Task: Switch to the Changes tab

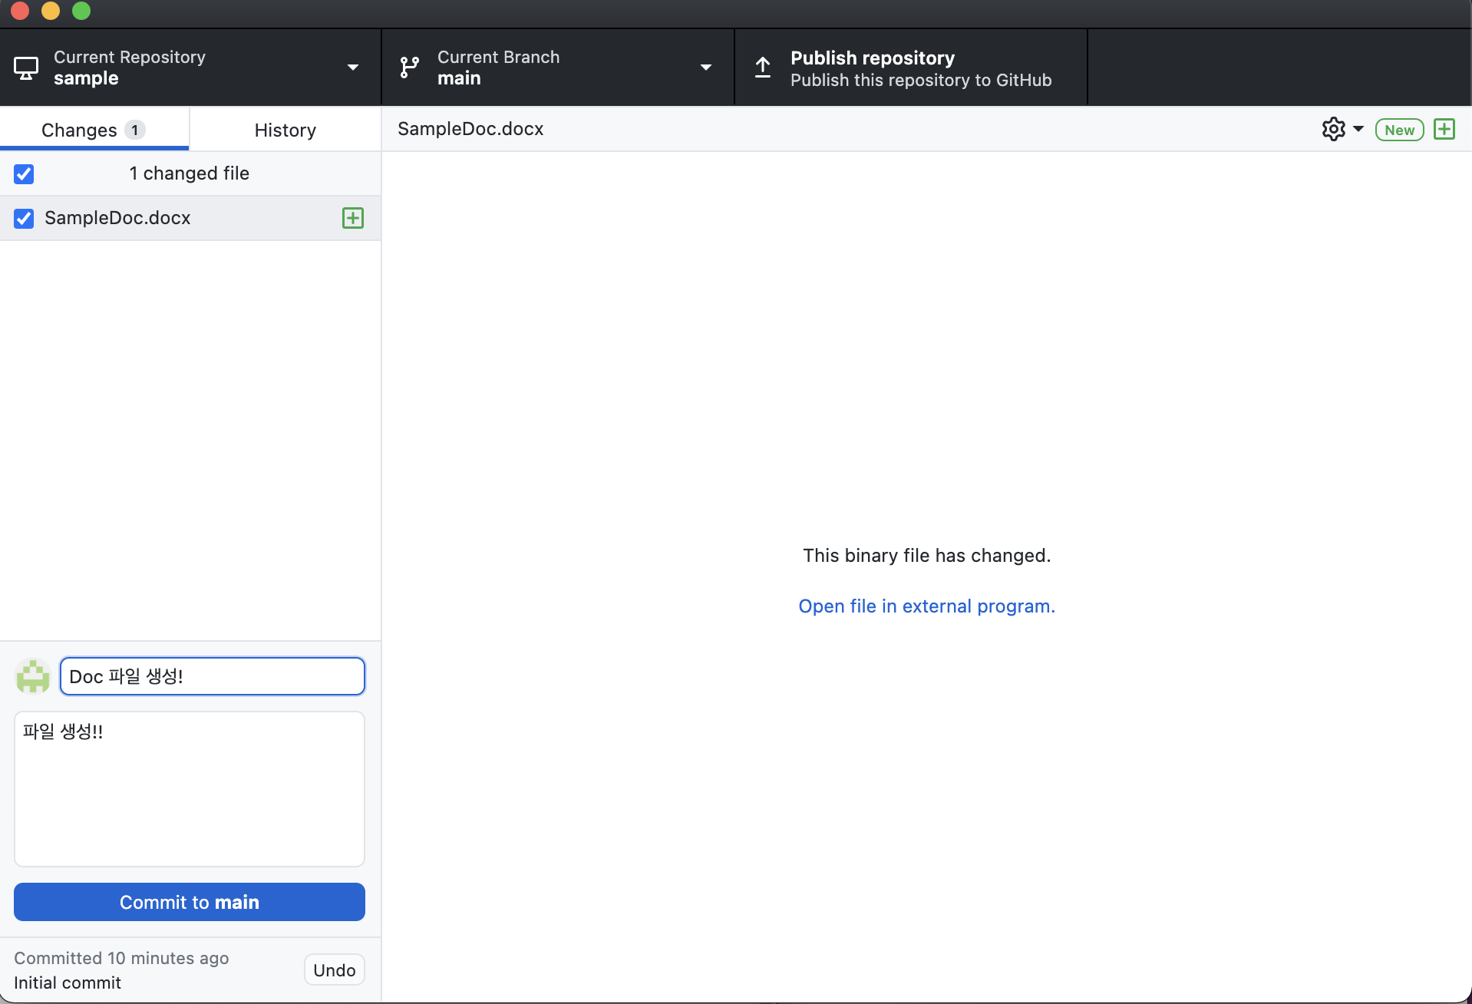Action: click(94, 130)
